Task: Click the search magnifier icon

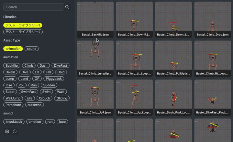Action: (x=67, y=7)
